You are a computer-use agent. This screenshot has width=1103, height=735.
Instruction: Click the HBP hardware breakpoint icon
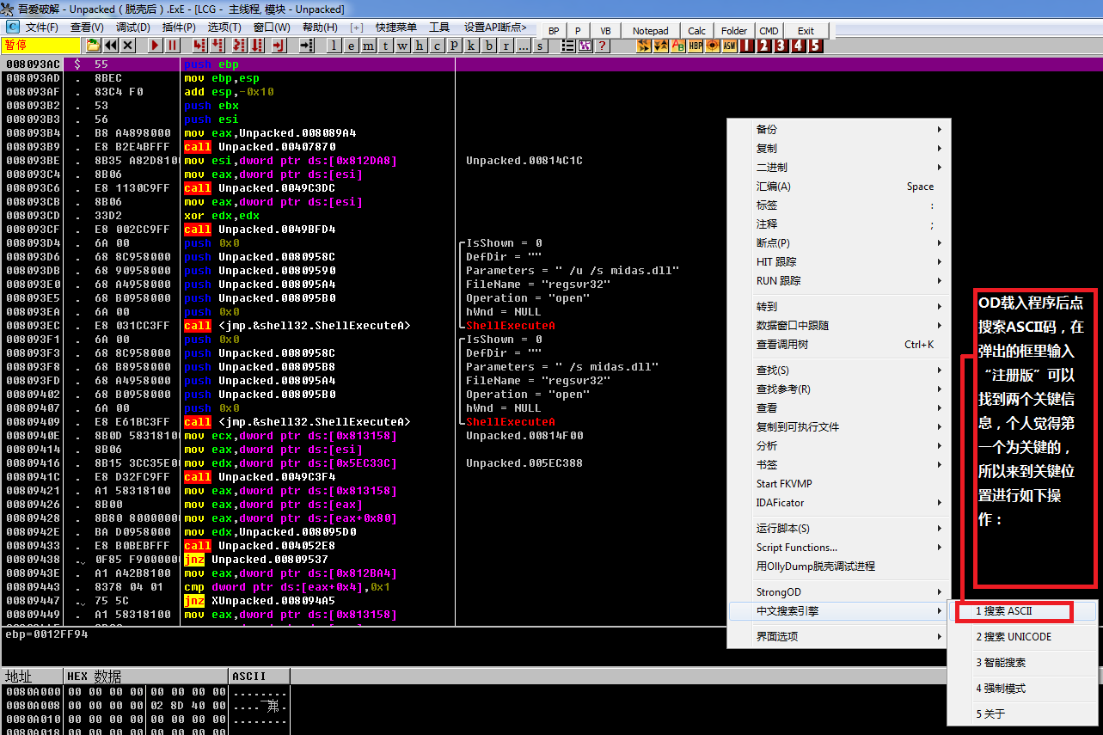(x=696, y=46)
